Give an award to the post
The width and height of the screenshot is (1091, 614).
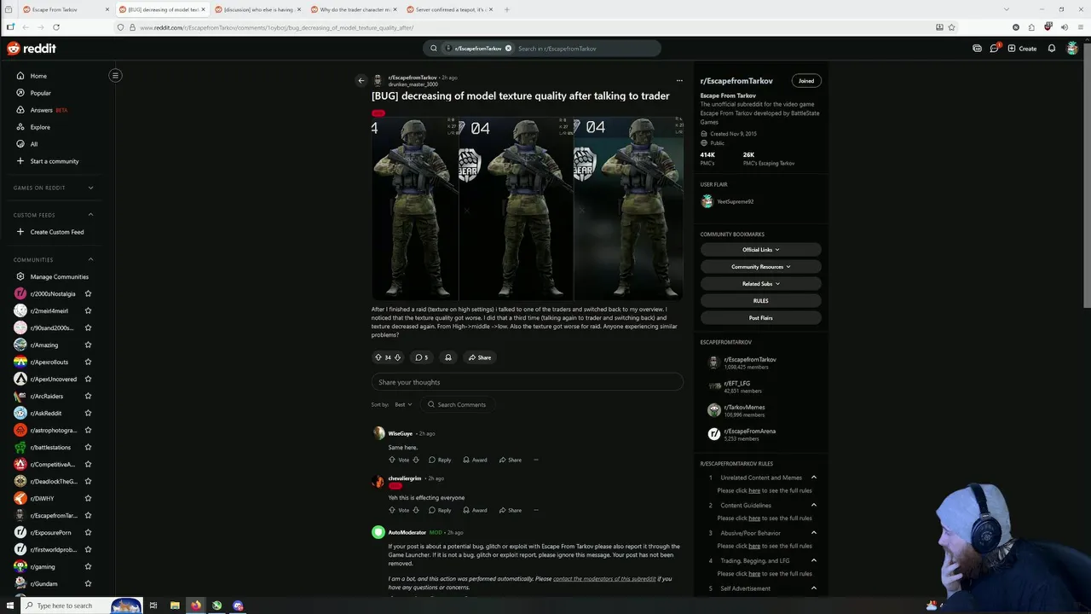447,357
